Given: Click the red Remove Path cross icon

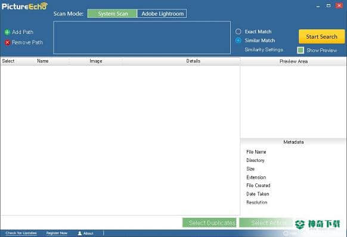Looking at the screenshot, I should click(x=8, y=42).
